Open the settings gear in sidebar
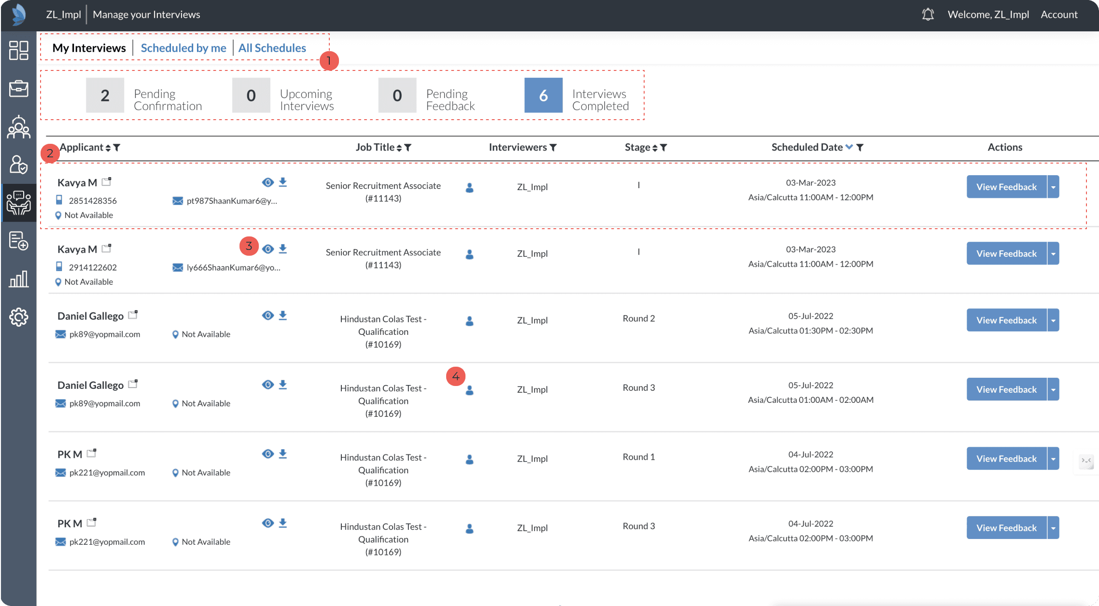The image size is (1099, 606). click(x=18, y=317)
